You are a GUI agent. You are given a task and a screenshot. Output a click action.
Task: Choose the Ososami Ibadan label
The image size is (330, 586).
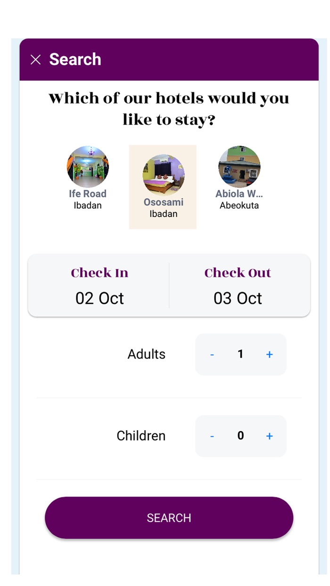click(163, 208)
